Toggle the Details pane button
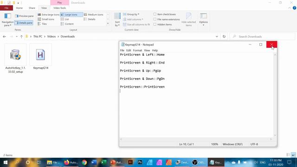 pyautogui.click(x=24, y=23)
